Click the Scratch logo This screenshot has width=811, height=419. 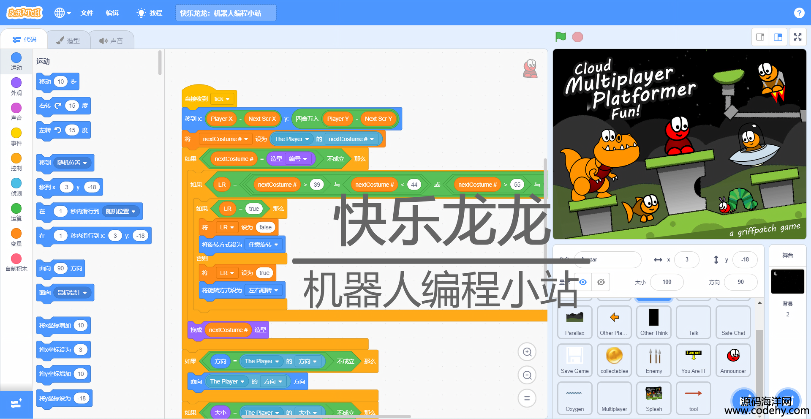coord(25,13)
